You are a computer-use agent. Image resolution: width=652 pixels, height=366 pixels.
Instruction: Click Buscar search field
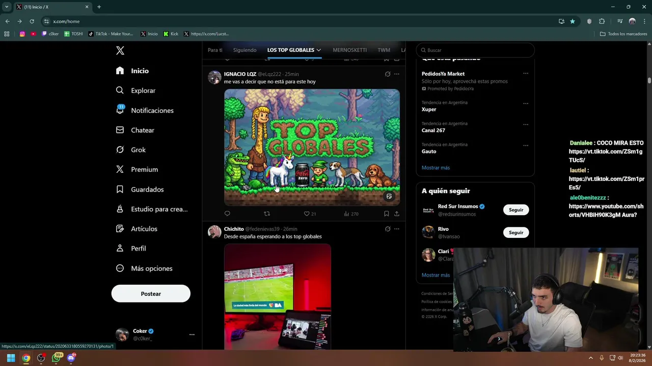pyautogui.click(x=475, y=50)
